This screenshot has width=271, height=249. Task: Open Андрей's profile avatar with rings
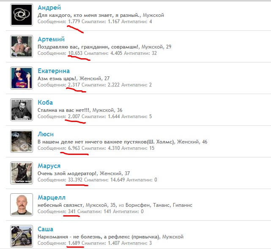pos(22,15)
